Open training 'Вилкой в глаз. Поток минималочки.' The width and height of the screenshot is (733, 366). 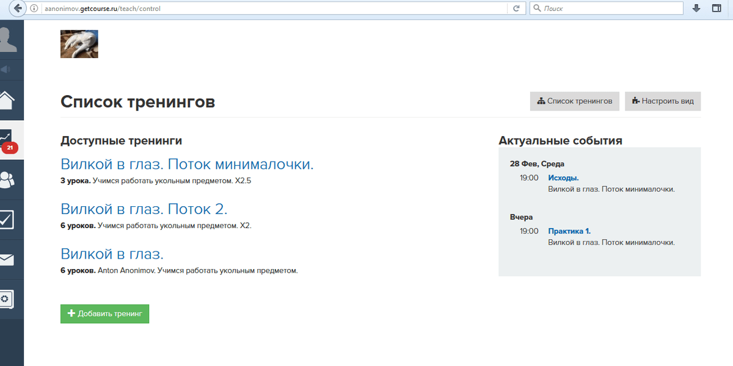tap(187, 164)
